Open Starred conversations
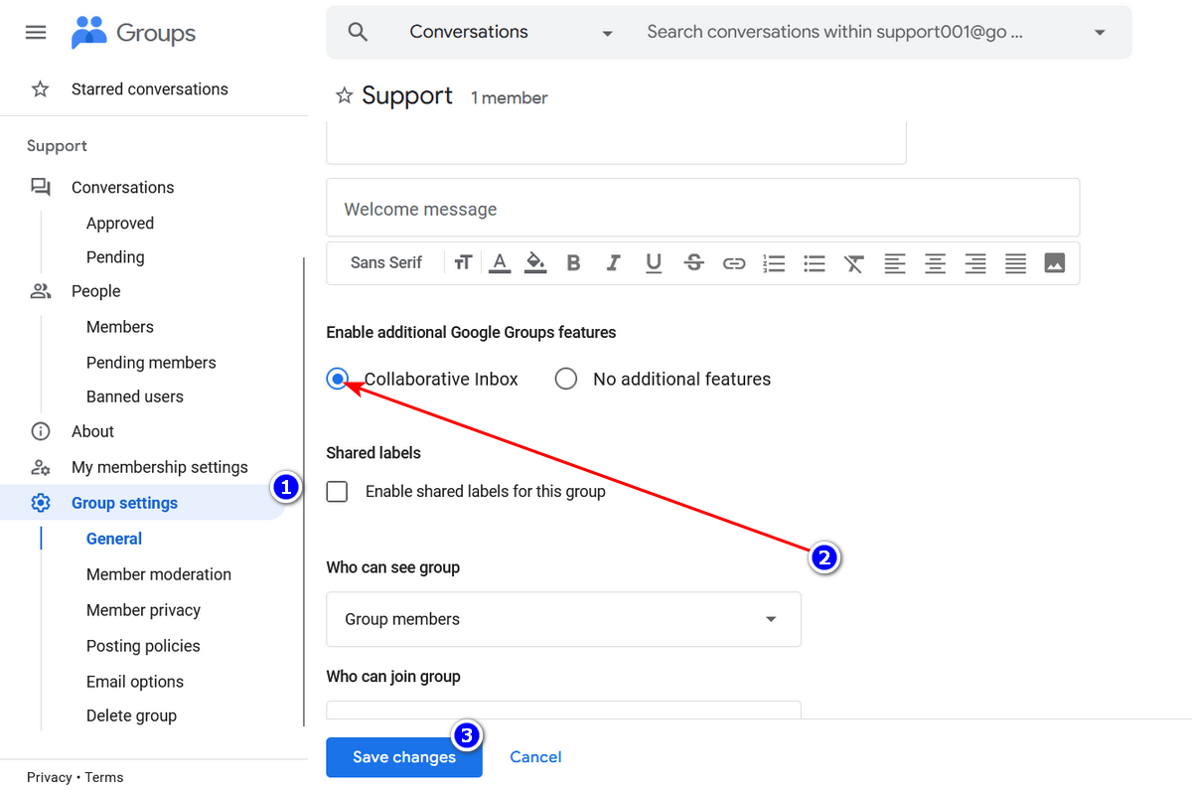This screenshot has height=791, width=1192. pos(150,89)
